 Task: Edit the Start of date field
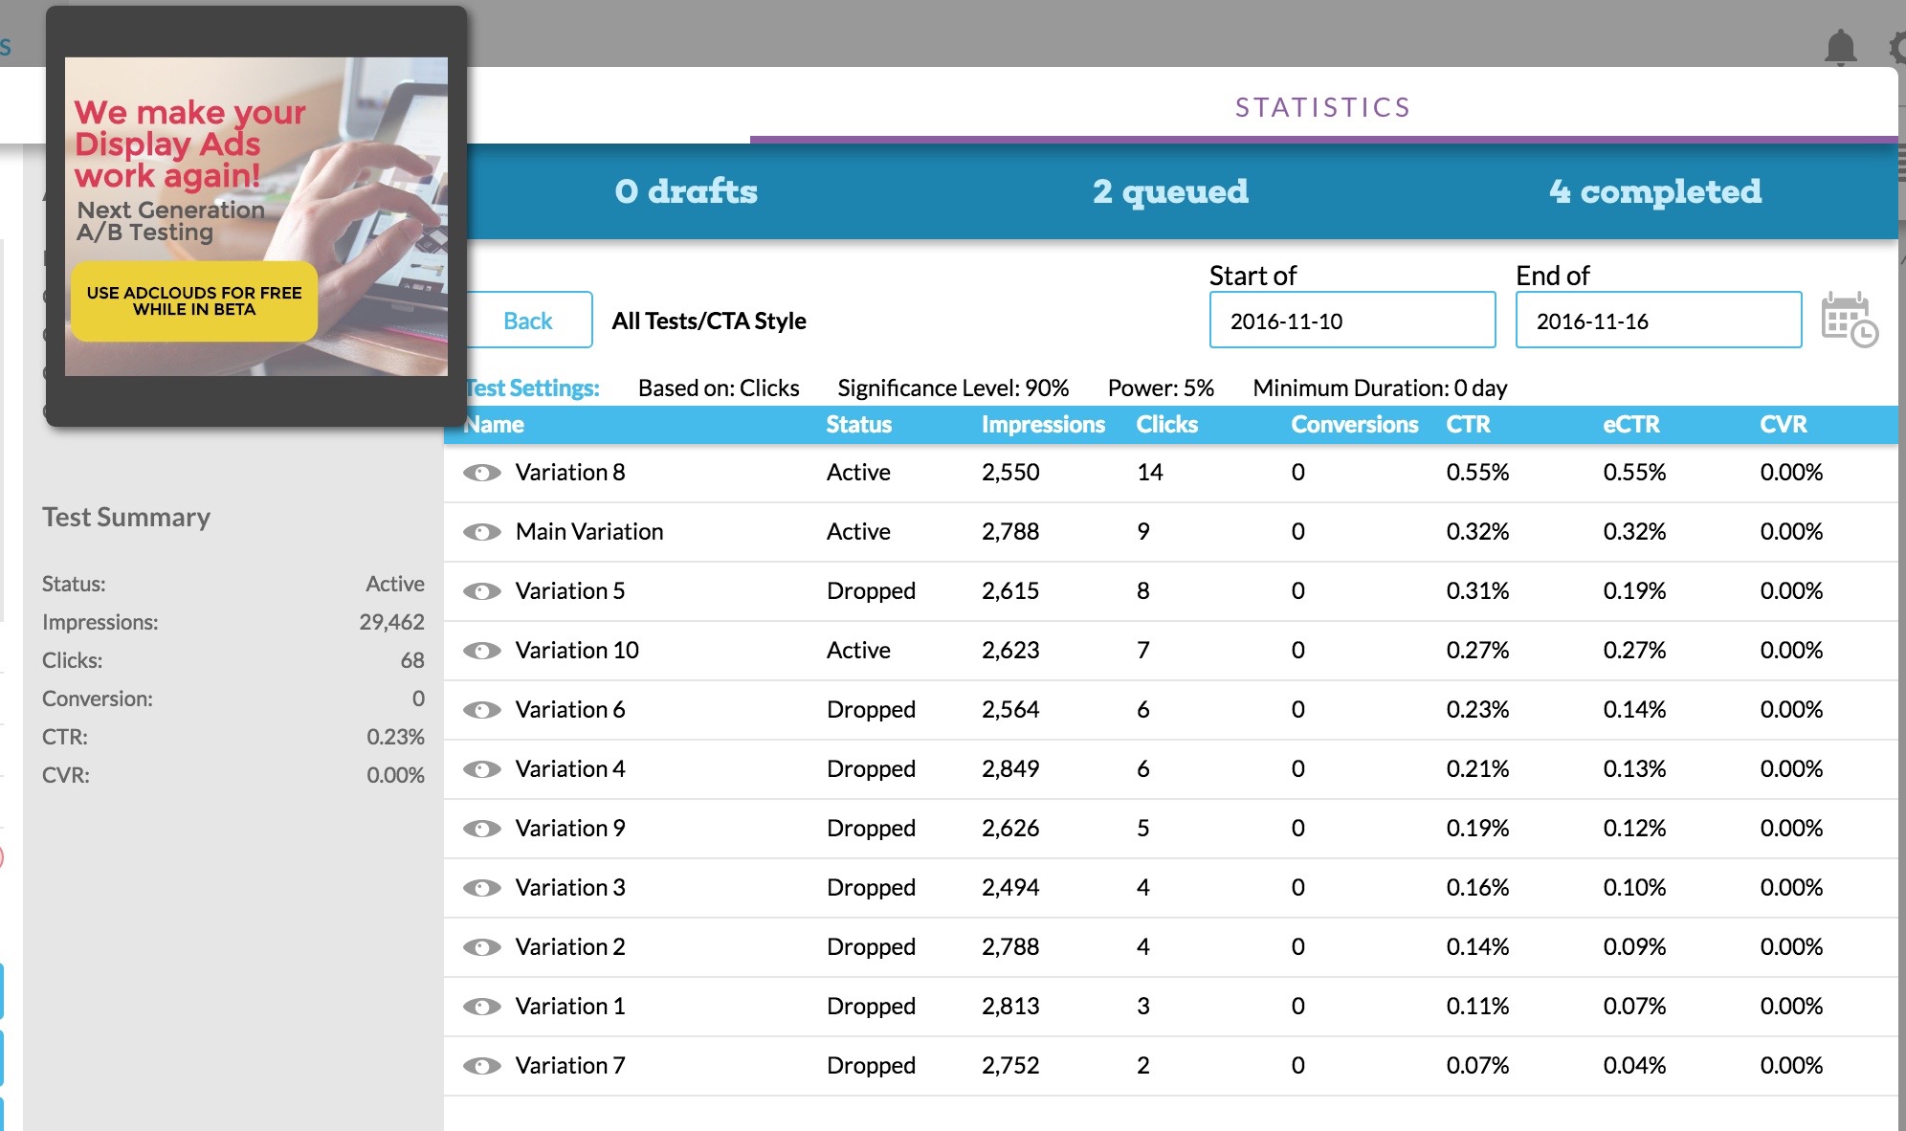(x=1352, y=321)
